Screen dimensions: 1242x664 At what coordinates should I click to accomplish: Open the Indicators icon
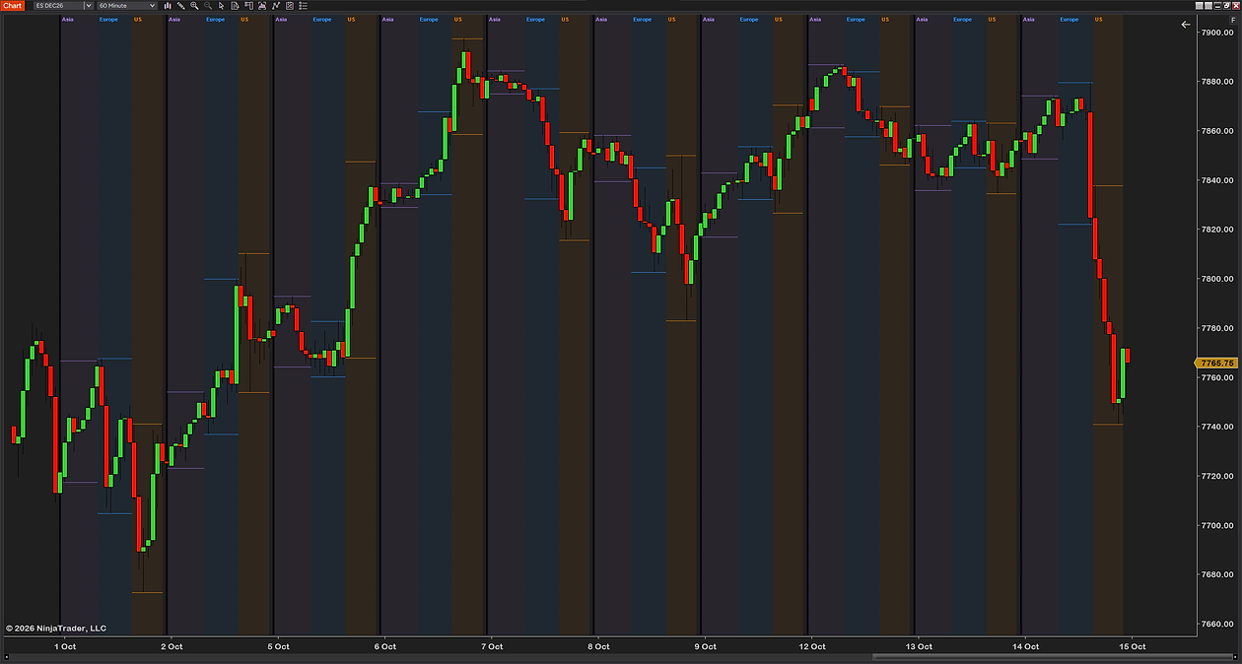point(276,6)
